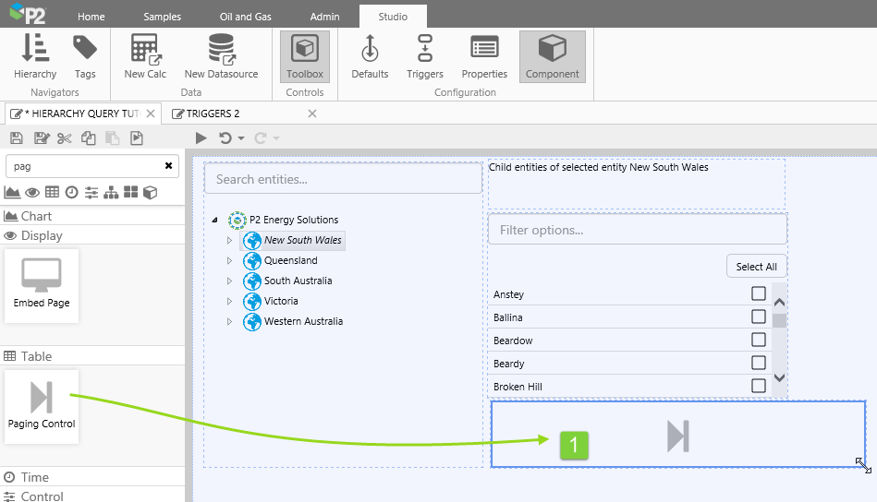
Task: Switch to the Oil and Gas tab
Action: click(244, 17)
